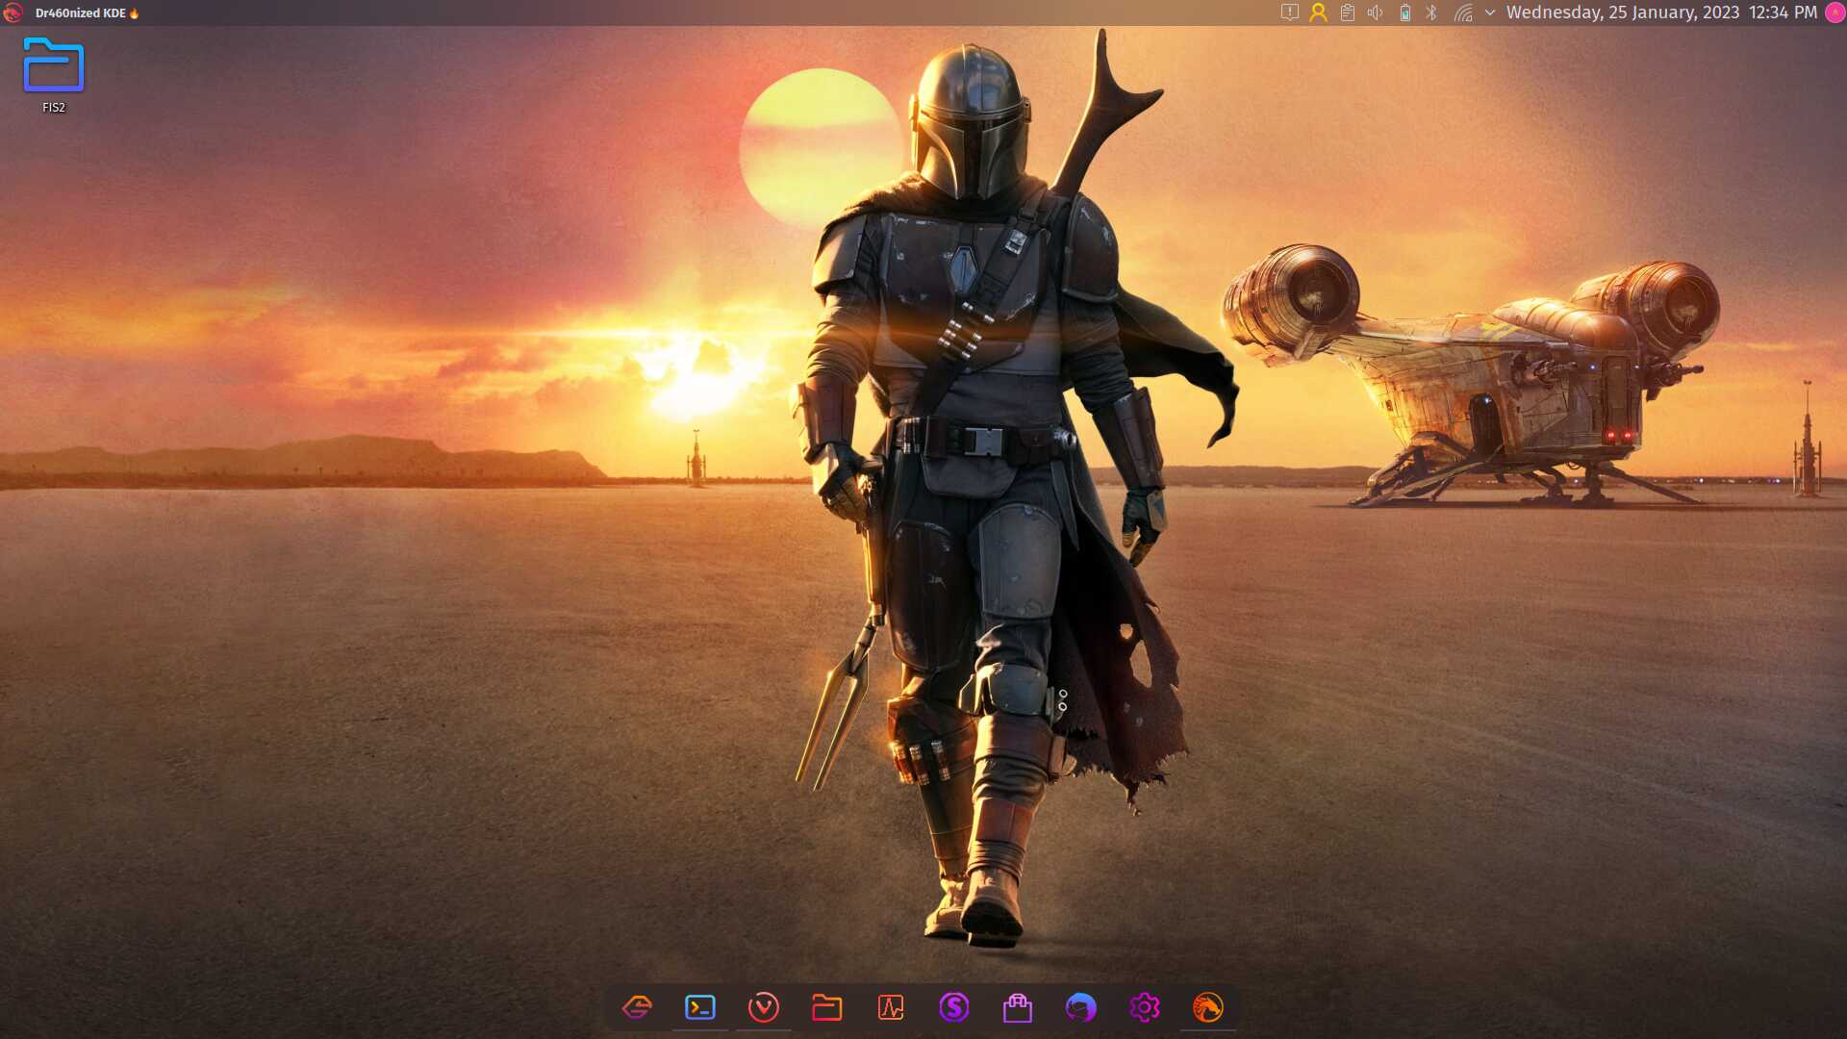
Task: Open the Bluetooth tray icon
Action: (x=1431, y=13)
